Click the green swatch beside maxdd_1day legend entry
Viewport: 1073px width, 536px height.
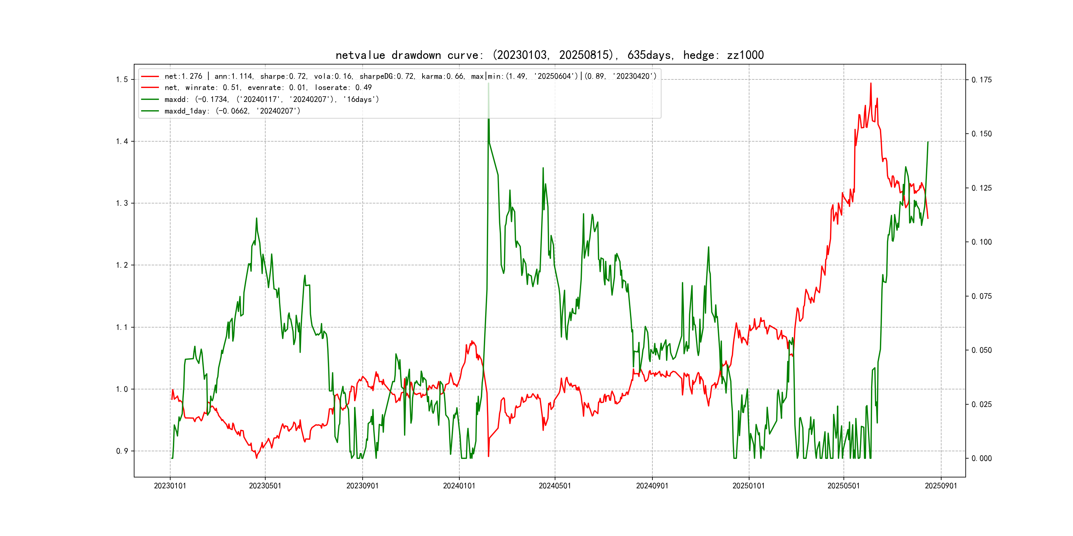click(x=150, y=111)
